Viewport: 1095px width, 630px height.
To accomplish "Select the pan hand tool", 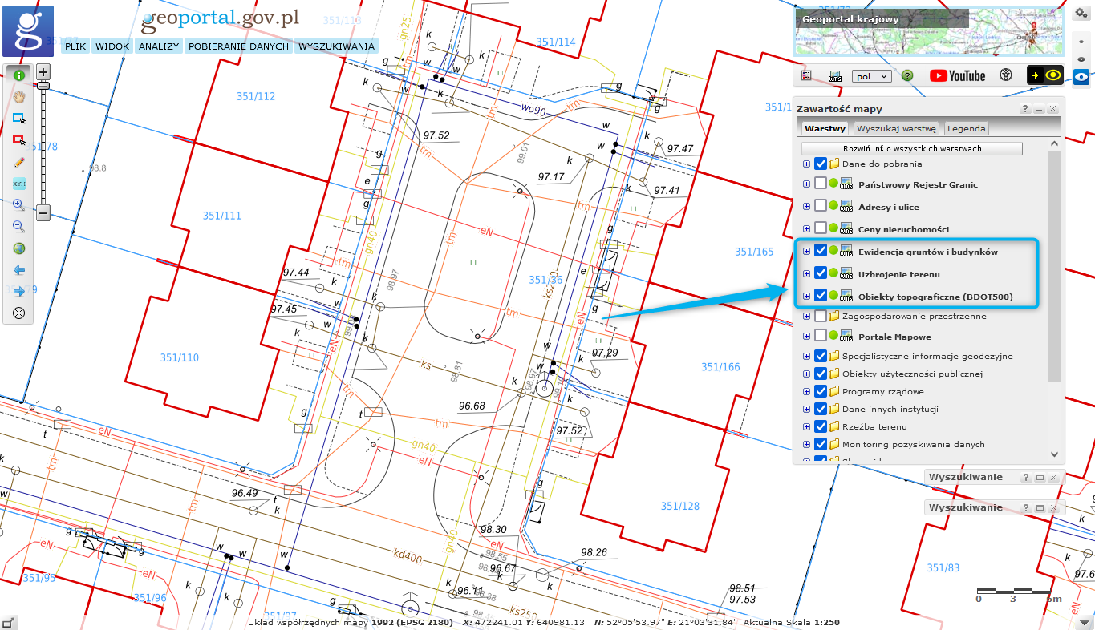I will coord(19,96).
